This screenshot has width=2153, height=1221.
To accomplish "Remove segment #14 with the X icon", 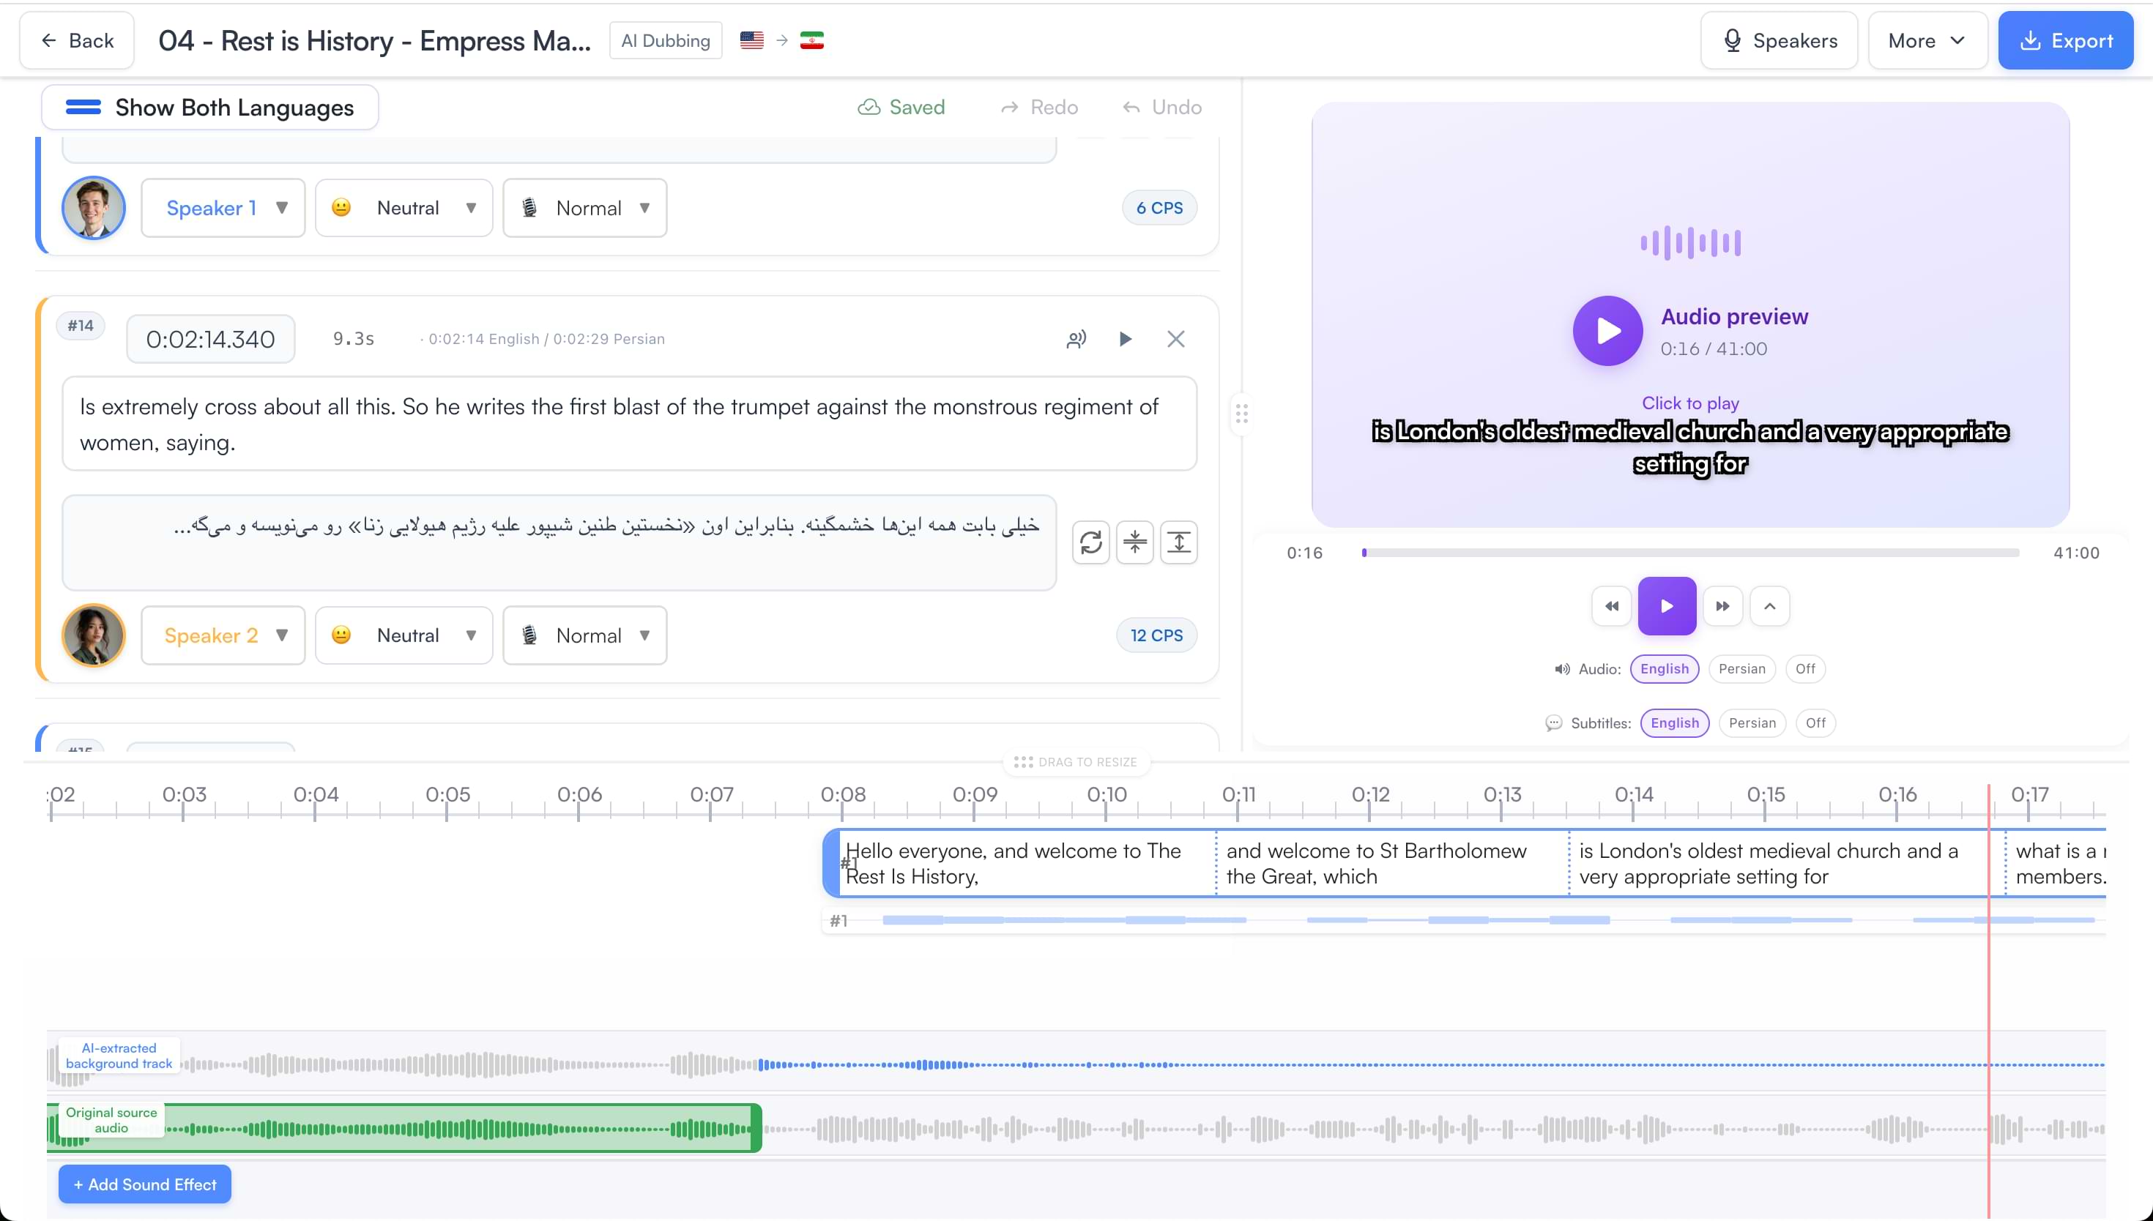I will (x=1176, y=339).
